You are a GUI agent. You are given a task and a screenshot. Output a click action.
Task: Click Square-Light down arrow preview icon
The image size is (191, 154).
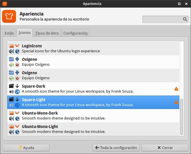pyautogui.click(x=17, y=99)
